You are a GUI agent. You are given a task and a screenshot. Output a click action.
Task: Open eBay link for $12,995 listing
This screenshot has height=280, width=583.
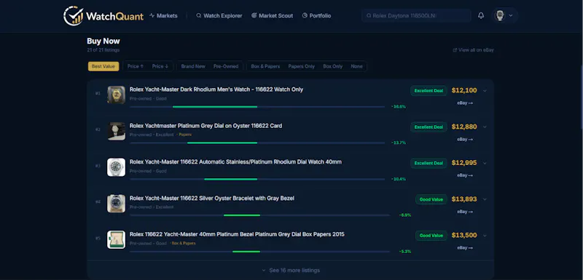pyautogui.click(x=465, y=175)
